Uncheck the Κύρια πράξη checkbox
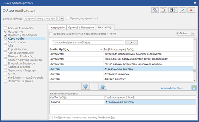This screenshot has height=122, width=199. [x=6, y=39]
